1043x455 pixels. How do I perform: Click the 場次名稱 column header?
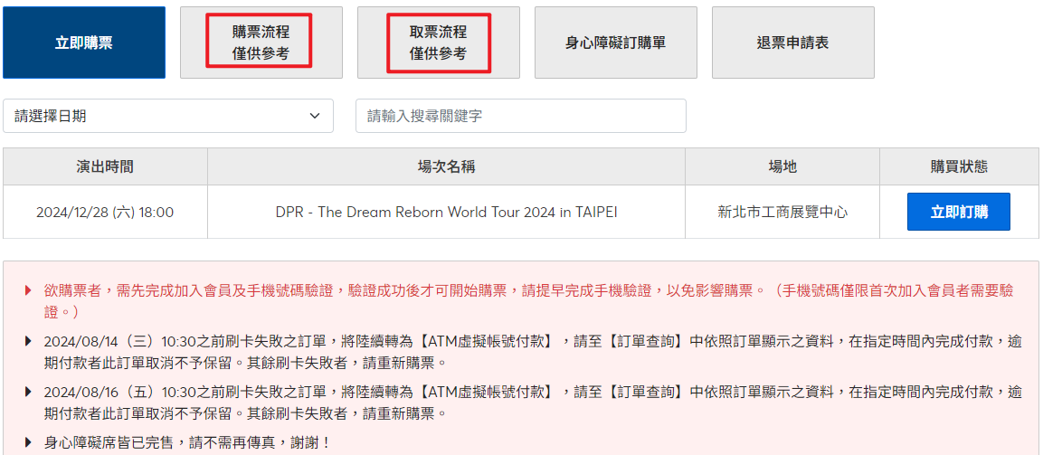(446, 166)
